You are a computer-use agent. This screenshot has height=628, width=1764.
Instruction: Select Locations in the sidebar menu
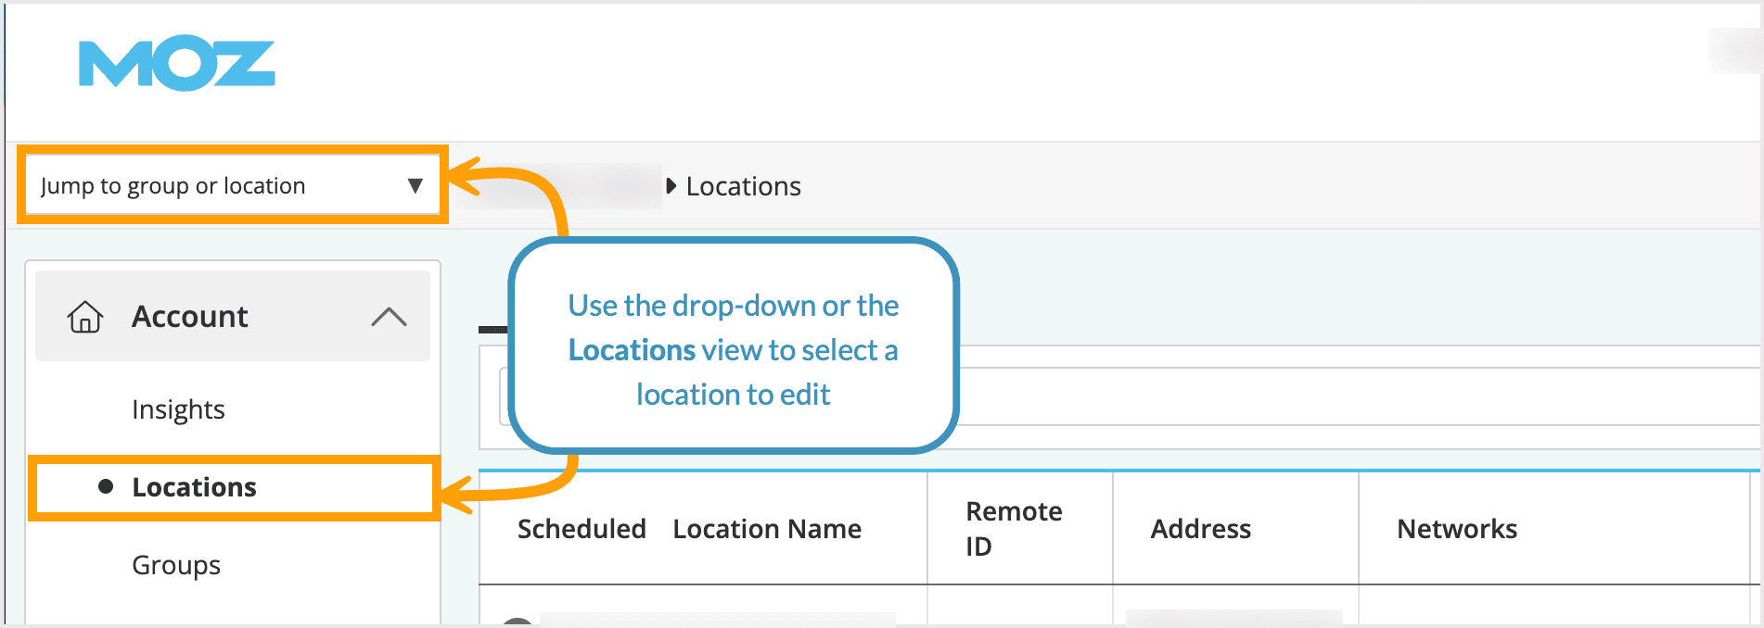(194, 487)
